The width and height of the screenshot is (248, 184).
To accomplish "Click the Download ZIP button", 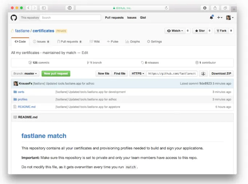I will click(x=221, y=74).
